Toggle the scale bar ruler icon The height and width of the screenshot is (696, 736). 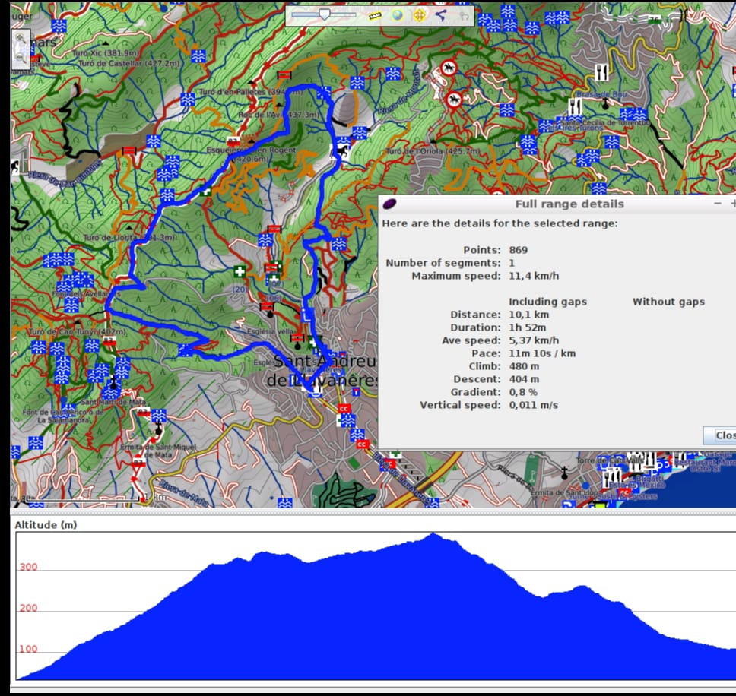click(374, 14)
